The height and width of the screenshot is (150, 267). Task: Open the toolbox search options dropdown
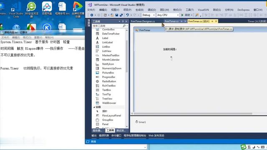tap(127, 26)
